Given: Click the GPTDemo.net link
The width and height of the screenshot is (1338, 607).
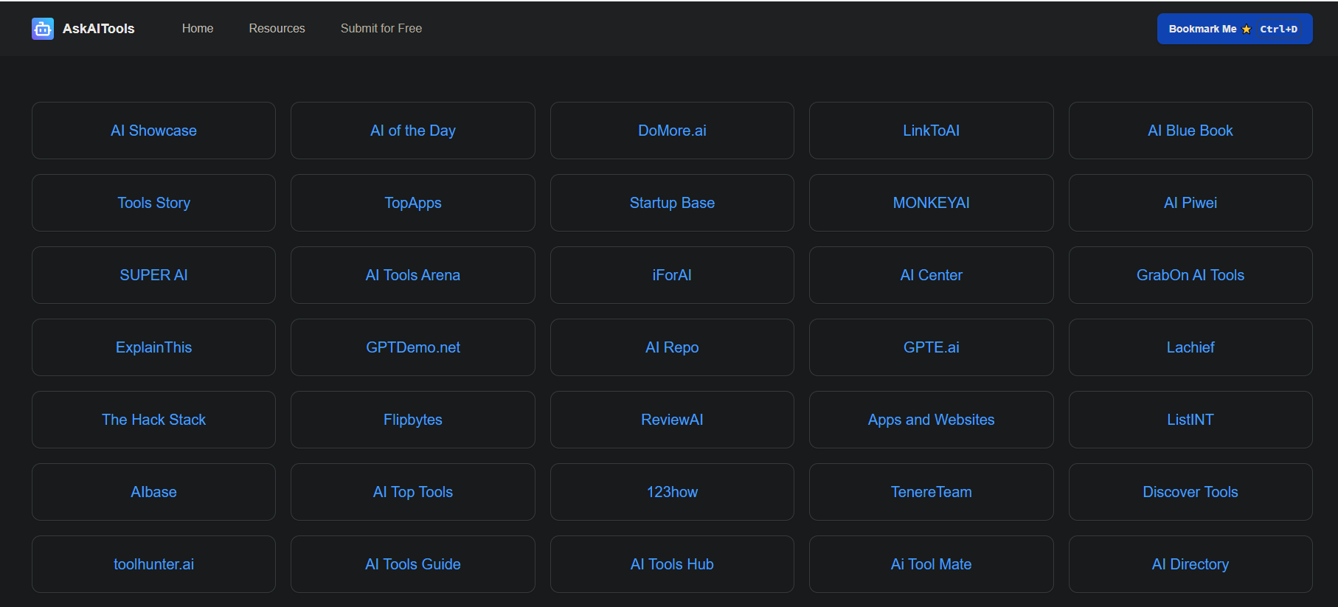Looking at the screenshot, I should (412, 347).
